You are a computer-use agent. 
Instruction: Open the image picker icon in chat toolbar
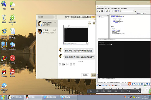tap(71, 64)
